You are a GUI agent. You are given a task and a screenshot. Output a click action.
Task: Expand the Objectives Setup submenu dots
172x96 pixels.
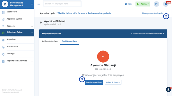point(32,33)
